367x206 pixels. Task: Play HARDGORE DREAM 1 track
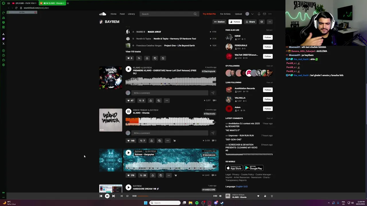128,187
